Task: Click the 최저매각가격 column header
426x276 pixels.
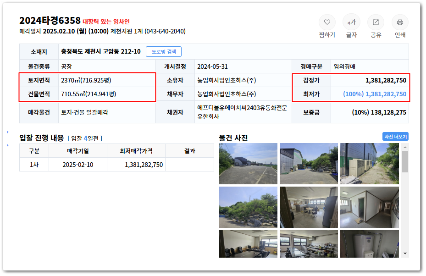Action: (136, 151)
